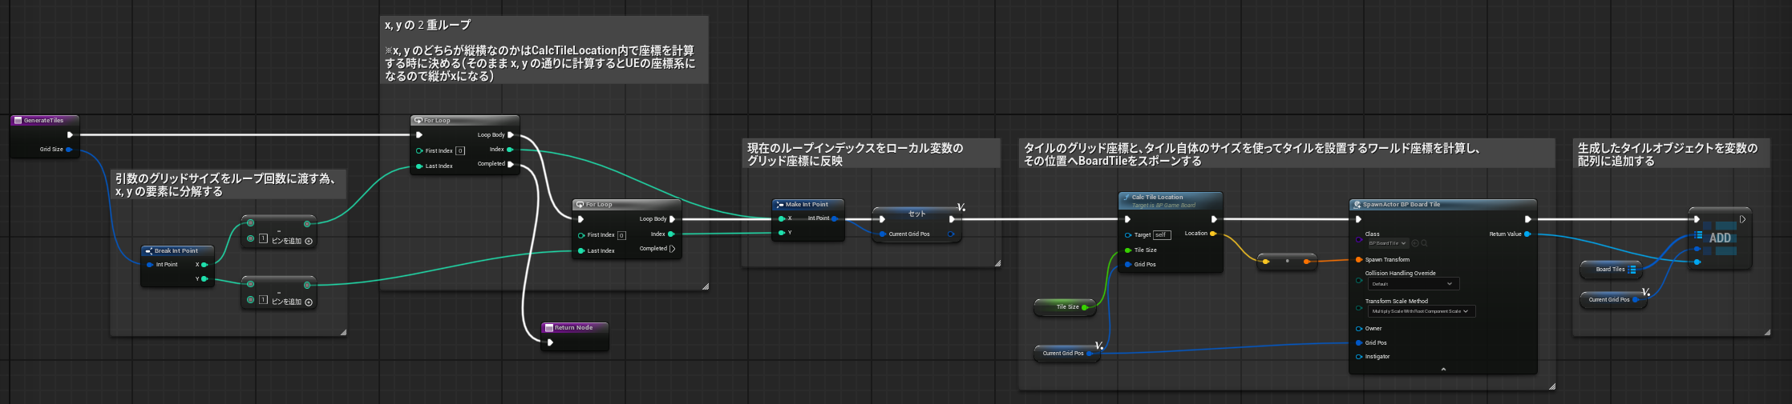Click the Return Value pin on SpawnActor

coord(1527,234)
